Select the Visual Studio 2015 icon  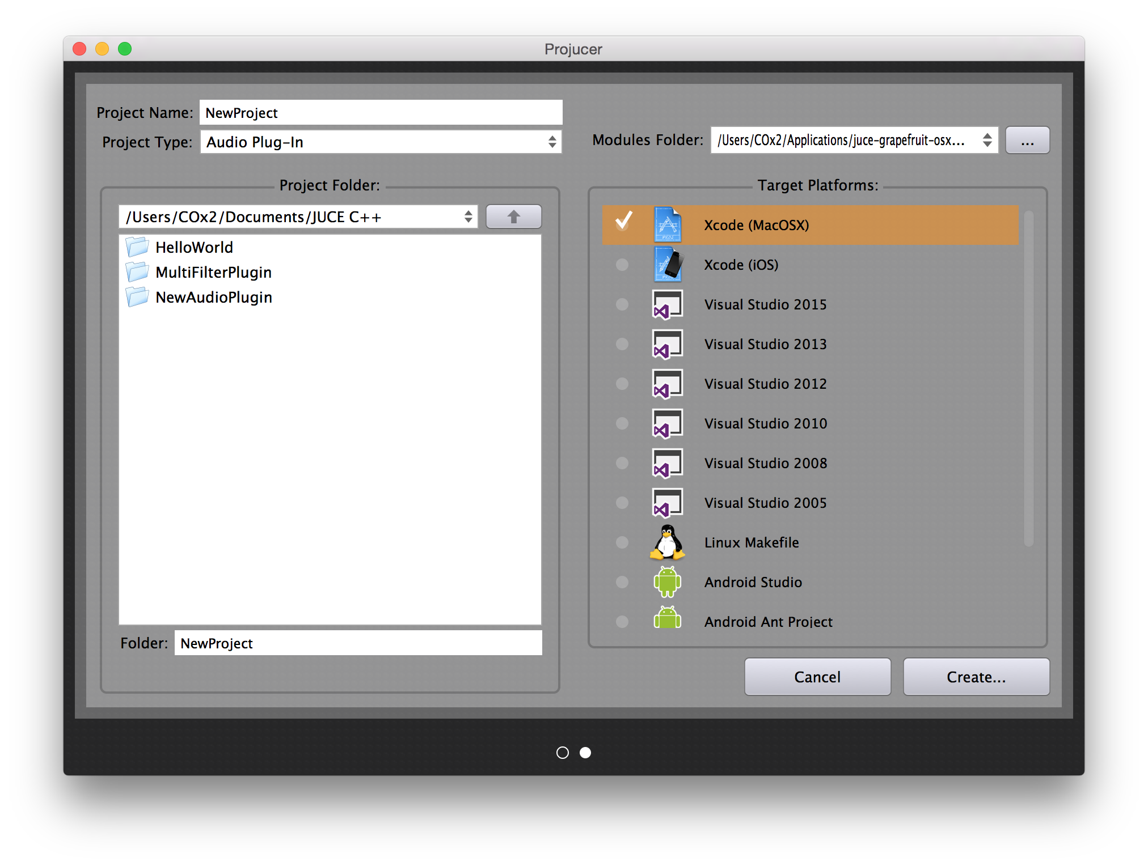pyautogui.click(x=668, y=304)
